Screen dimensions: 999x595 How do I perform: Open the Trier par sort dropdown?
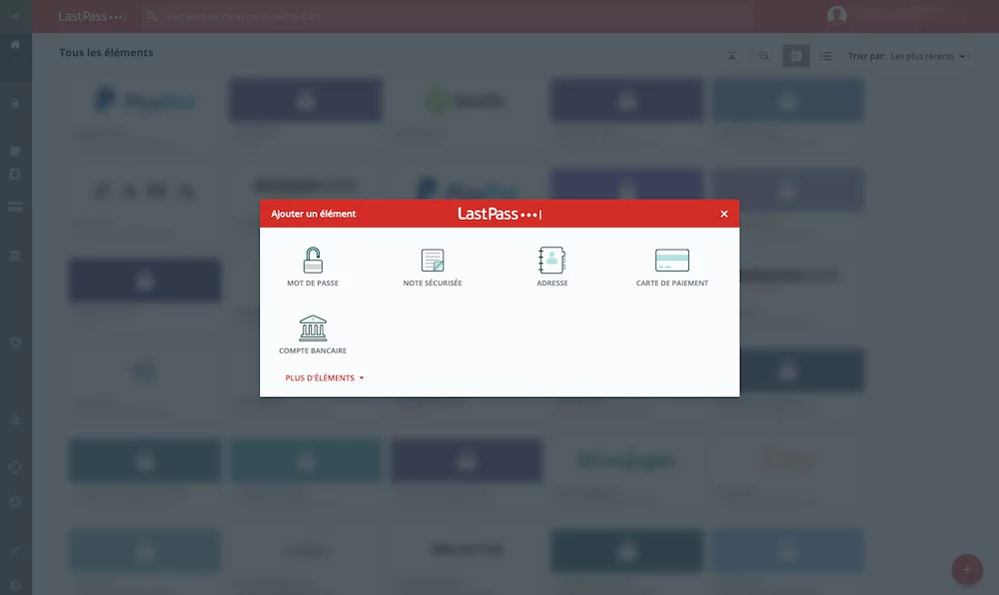907,56
